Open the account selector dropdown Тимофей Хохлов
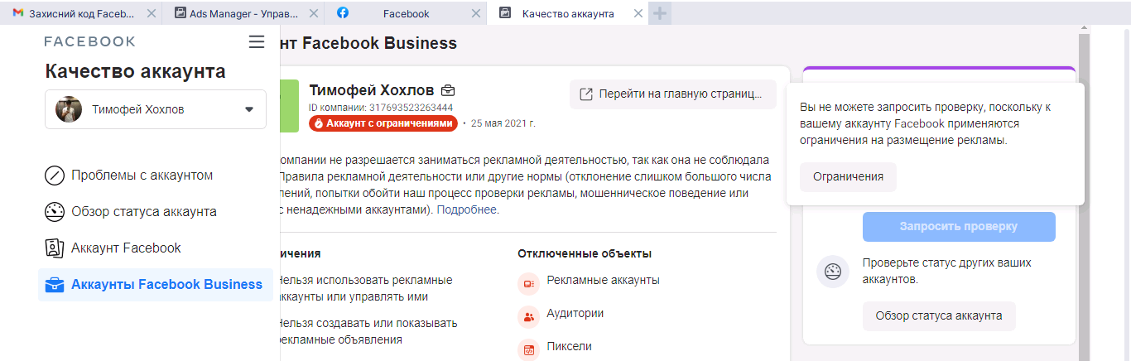 coord(156,109)
